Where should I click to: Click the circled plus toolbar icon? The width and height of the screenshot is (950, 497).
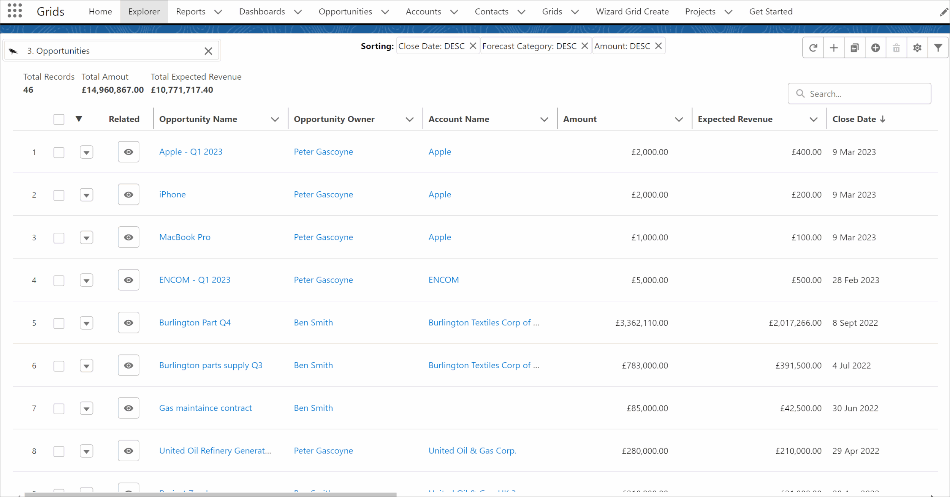876,48
